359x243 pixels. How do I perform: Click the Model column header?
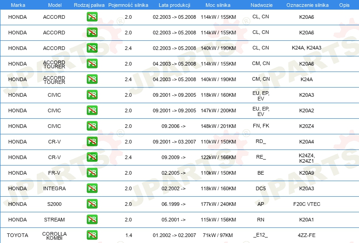(55, 5)
